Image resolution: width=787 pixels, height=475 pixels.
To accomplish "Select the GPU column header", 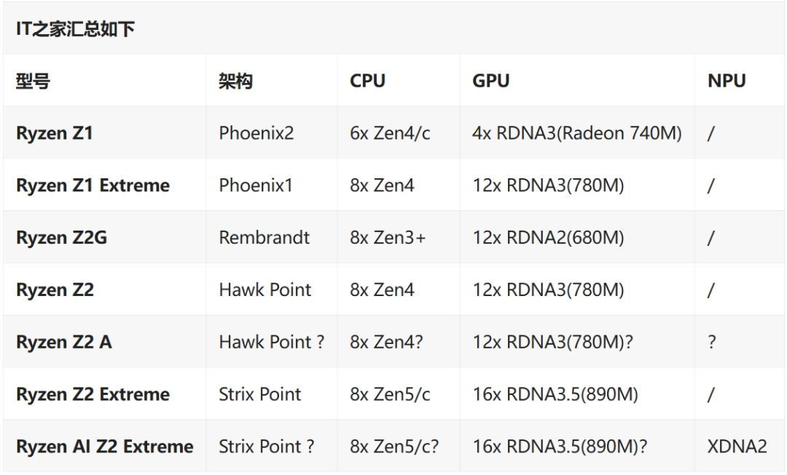I will coord(491,81).
